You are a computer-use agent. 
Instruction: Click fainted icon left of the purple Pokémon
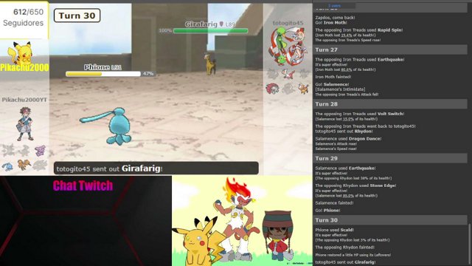pos(24,150)
